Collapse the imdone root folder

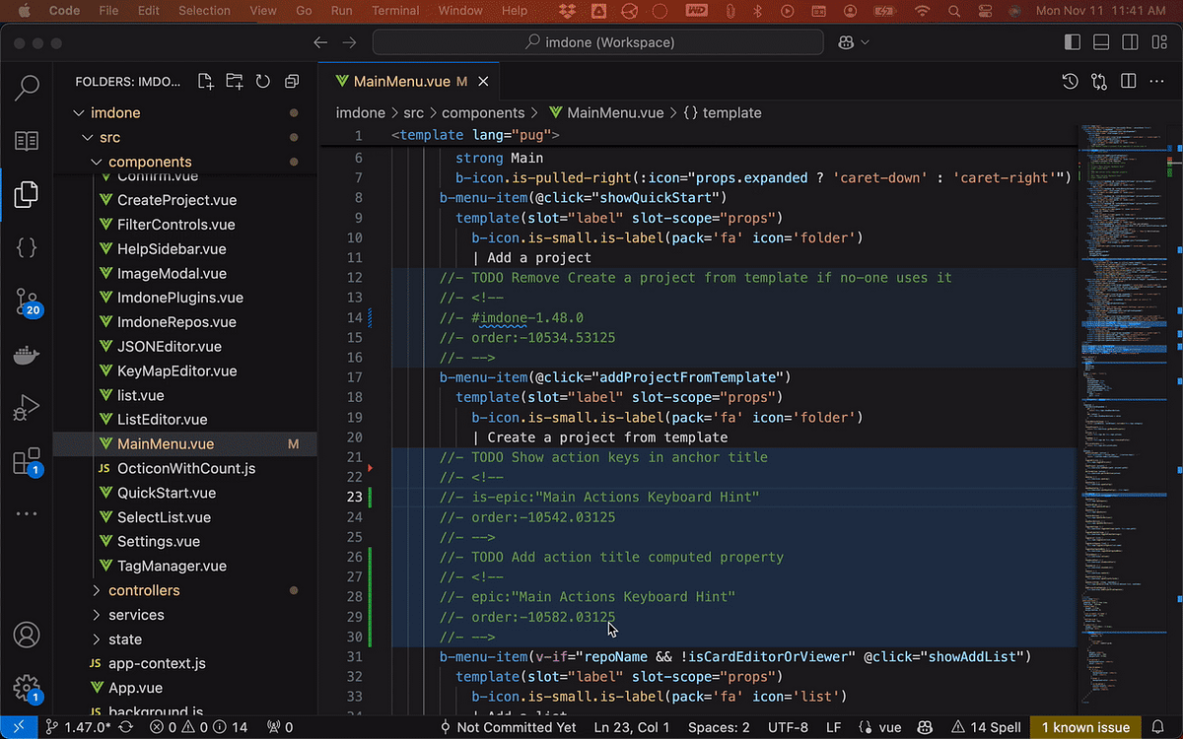[79, 113]
